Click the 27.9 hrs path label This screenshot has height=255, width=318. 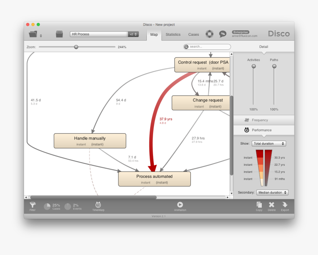click(198, 138)
